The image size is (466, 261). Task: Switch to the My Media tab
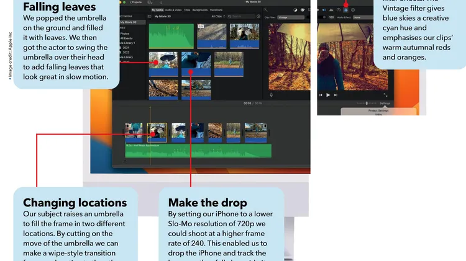click(158, 10)
